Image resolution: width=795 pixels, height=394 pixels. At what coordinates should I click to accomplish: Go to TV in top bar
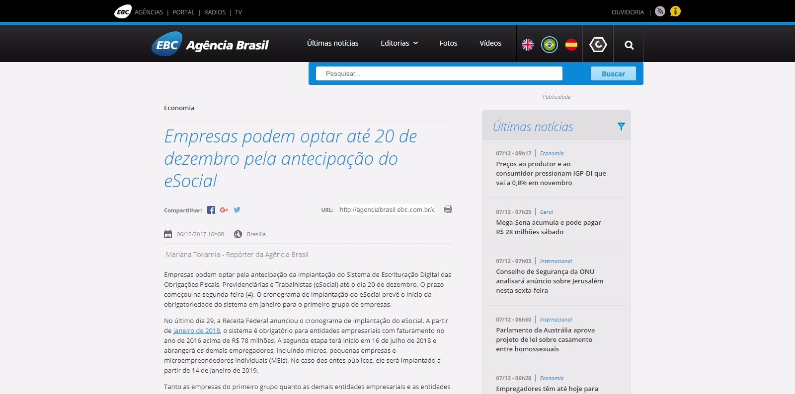pyautogui.click(x=238, y=12)
